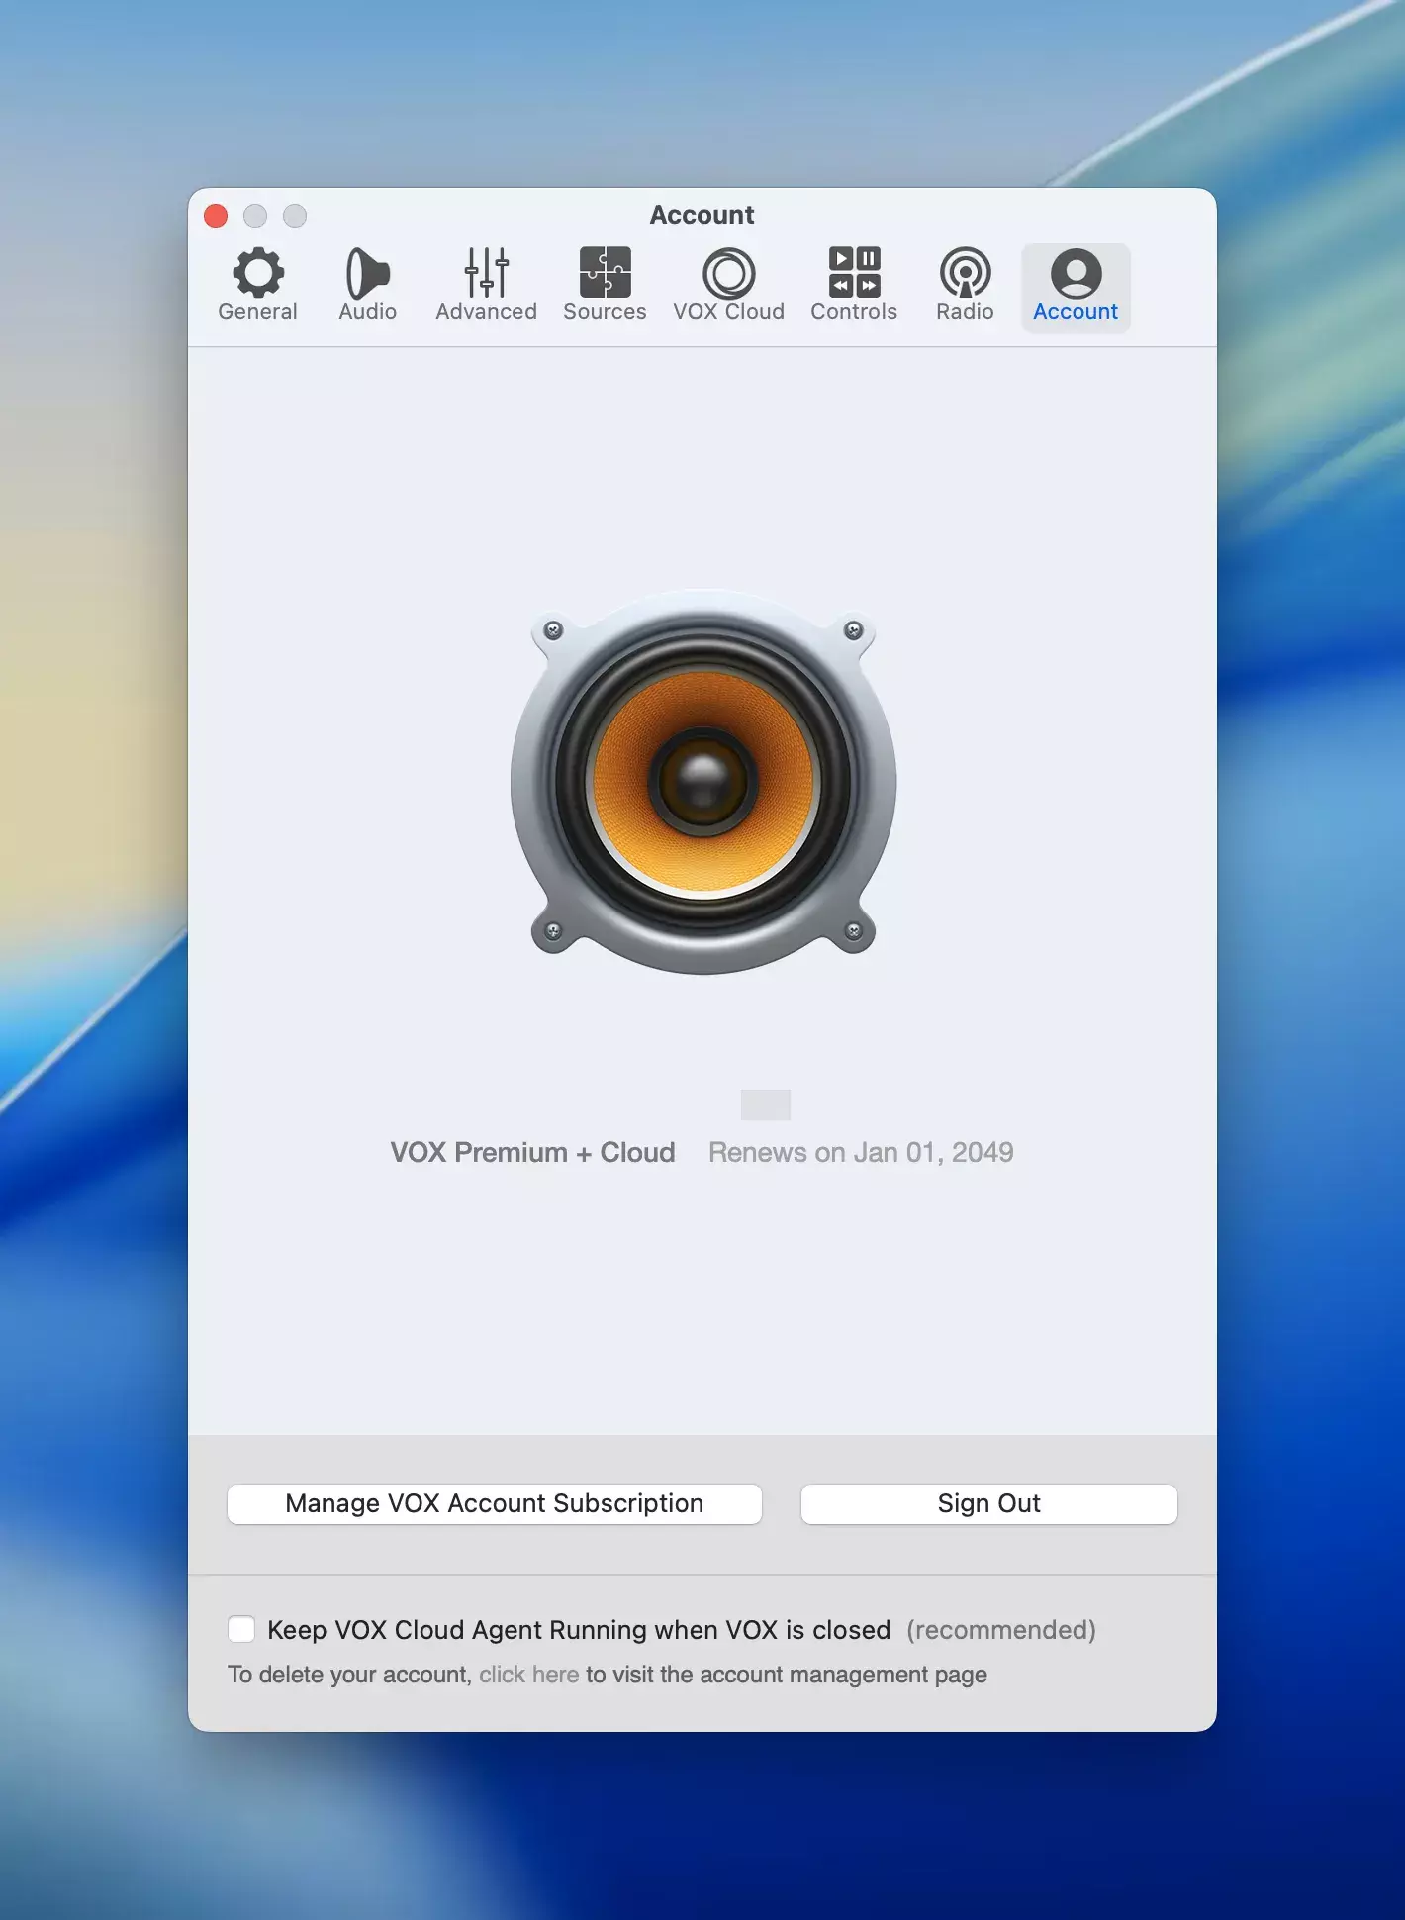Select the Account profile tab
Viewport: 1405px width, 1920px height.
(x=1076, y=284)
